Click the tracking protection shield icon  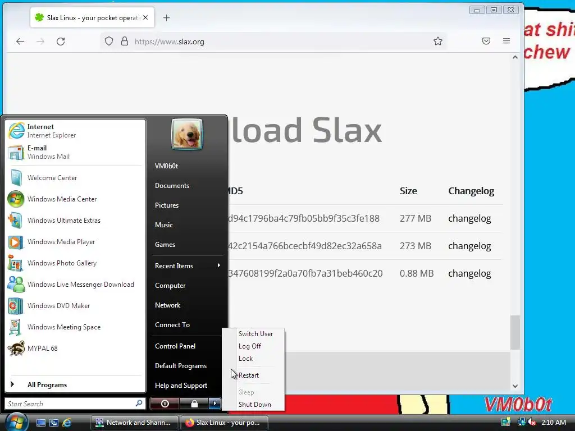(109, 41)
